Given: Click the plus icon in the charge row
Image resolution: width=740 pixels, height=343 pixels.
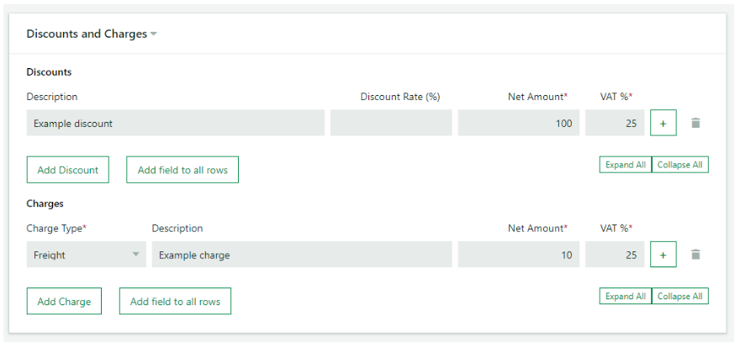Looking at the screenshot, I should [663, 255].
